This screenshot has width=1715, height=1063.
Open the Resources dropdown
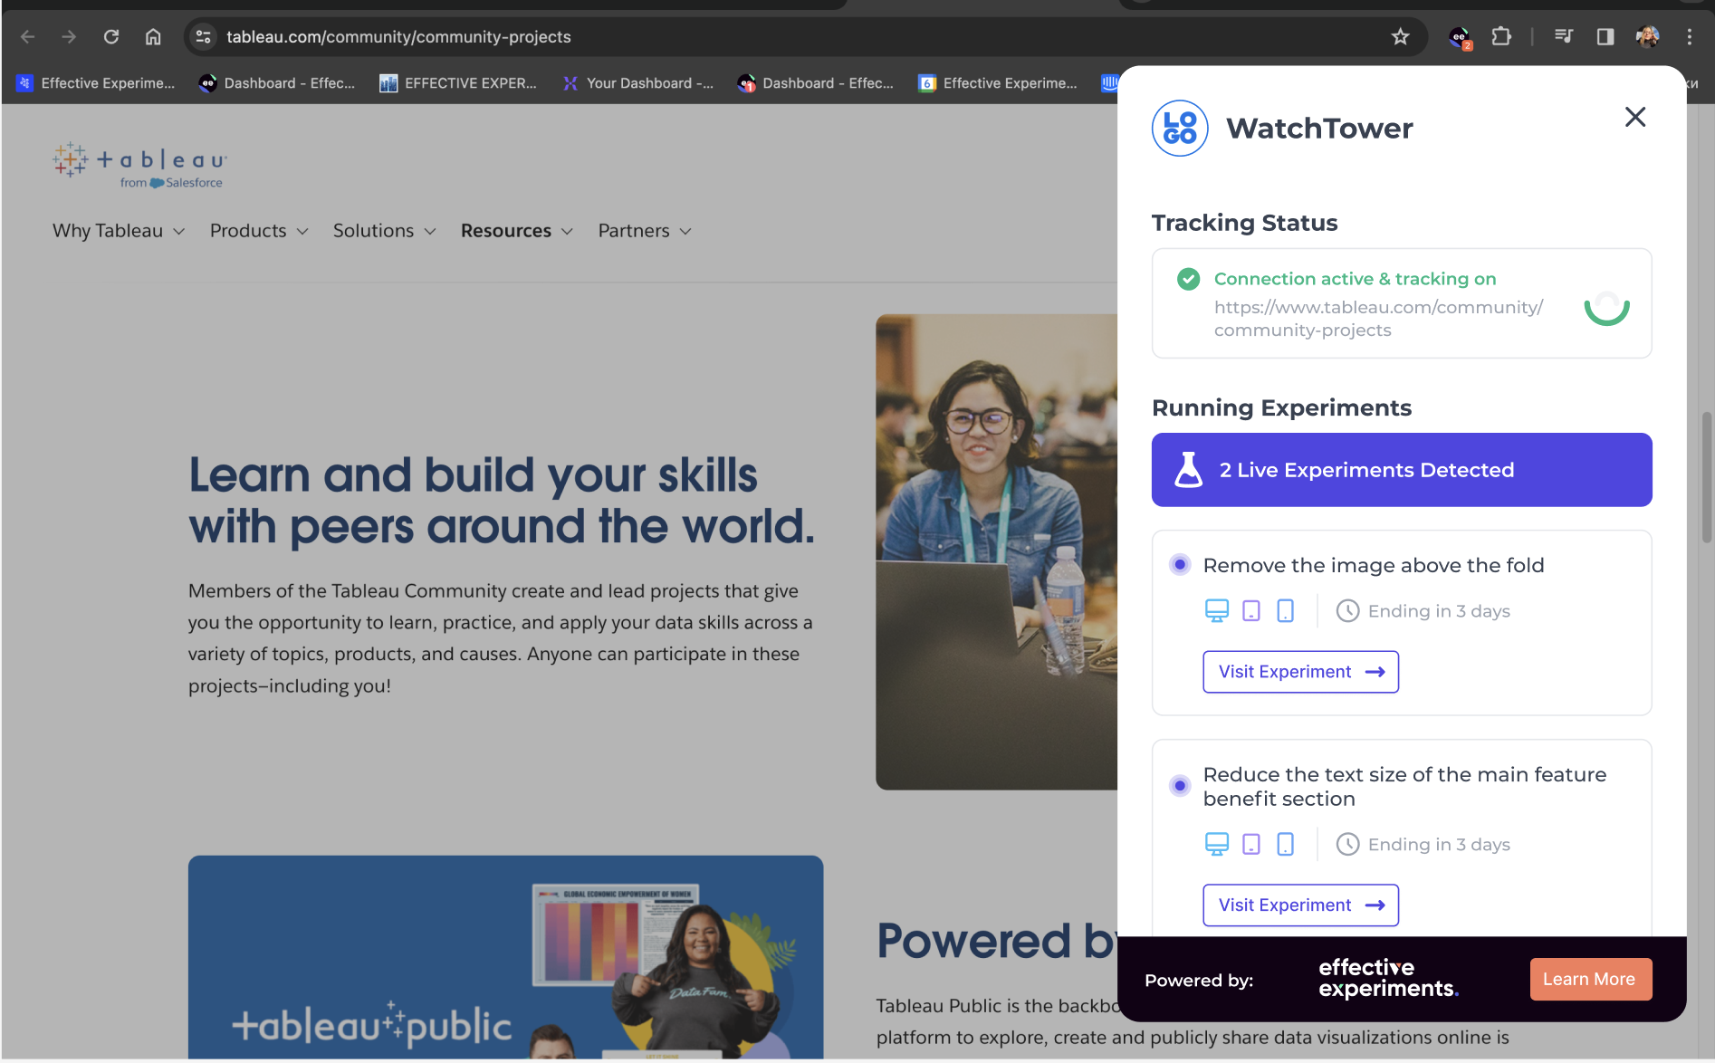(x=515, y=231)
